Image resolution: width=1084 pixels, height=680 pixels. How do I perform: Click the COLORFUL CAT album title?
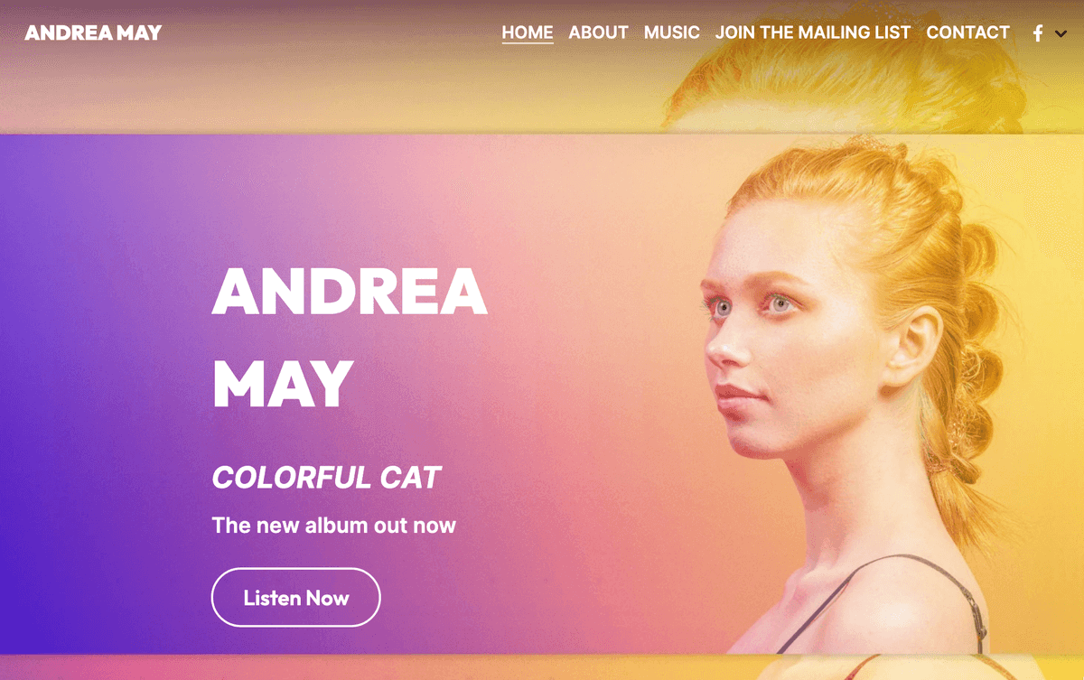pyautogui.click(x=326, y=478)
